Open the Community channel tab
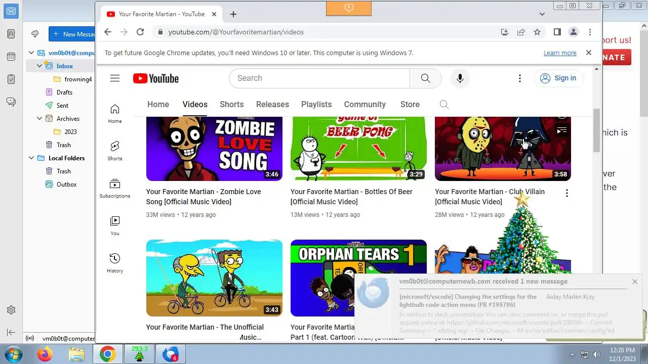 tap(365, 104)
